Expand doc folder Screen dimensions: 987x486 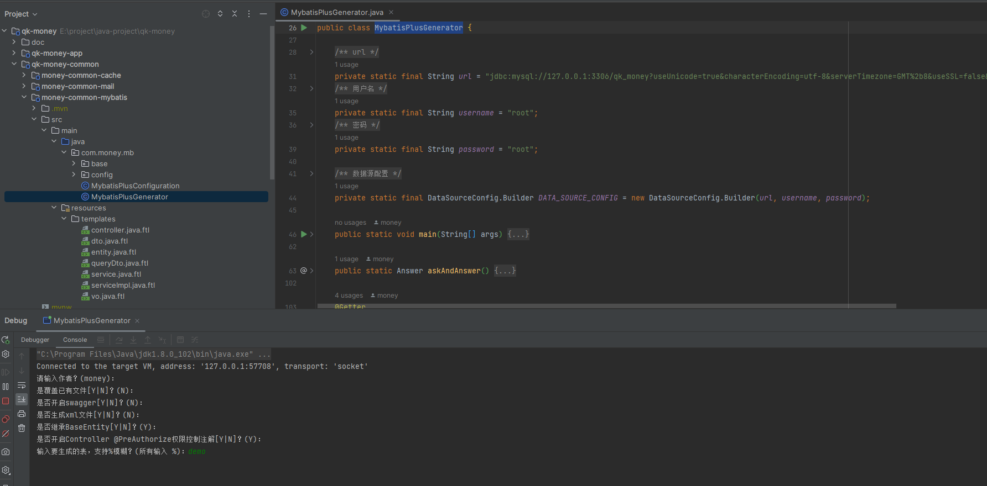click(14, 42)
